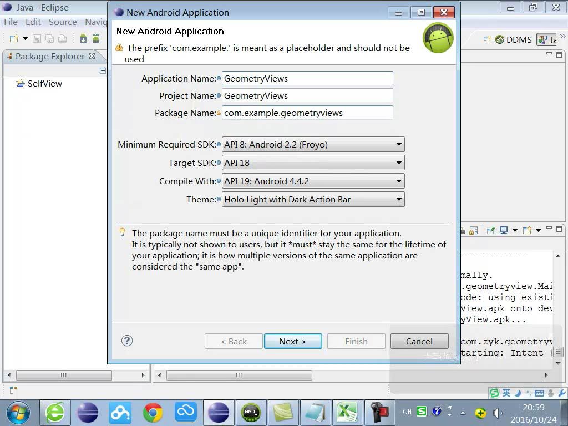The width and height of the screenshot is (568, 426).
Task: Open the Android SDK Manager icon
Action: coord(83,38)
